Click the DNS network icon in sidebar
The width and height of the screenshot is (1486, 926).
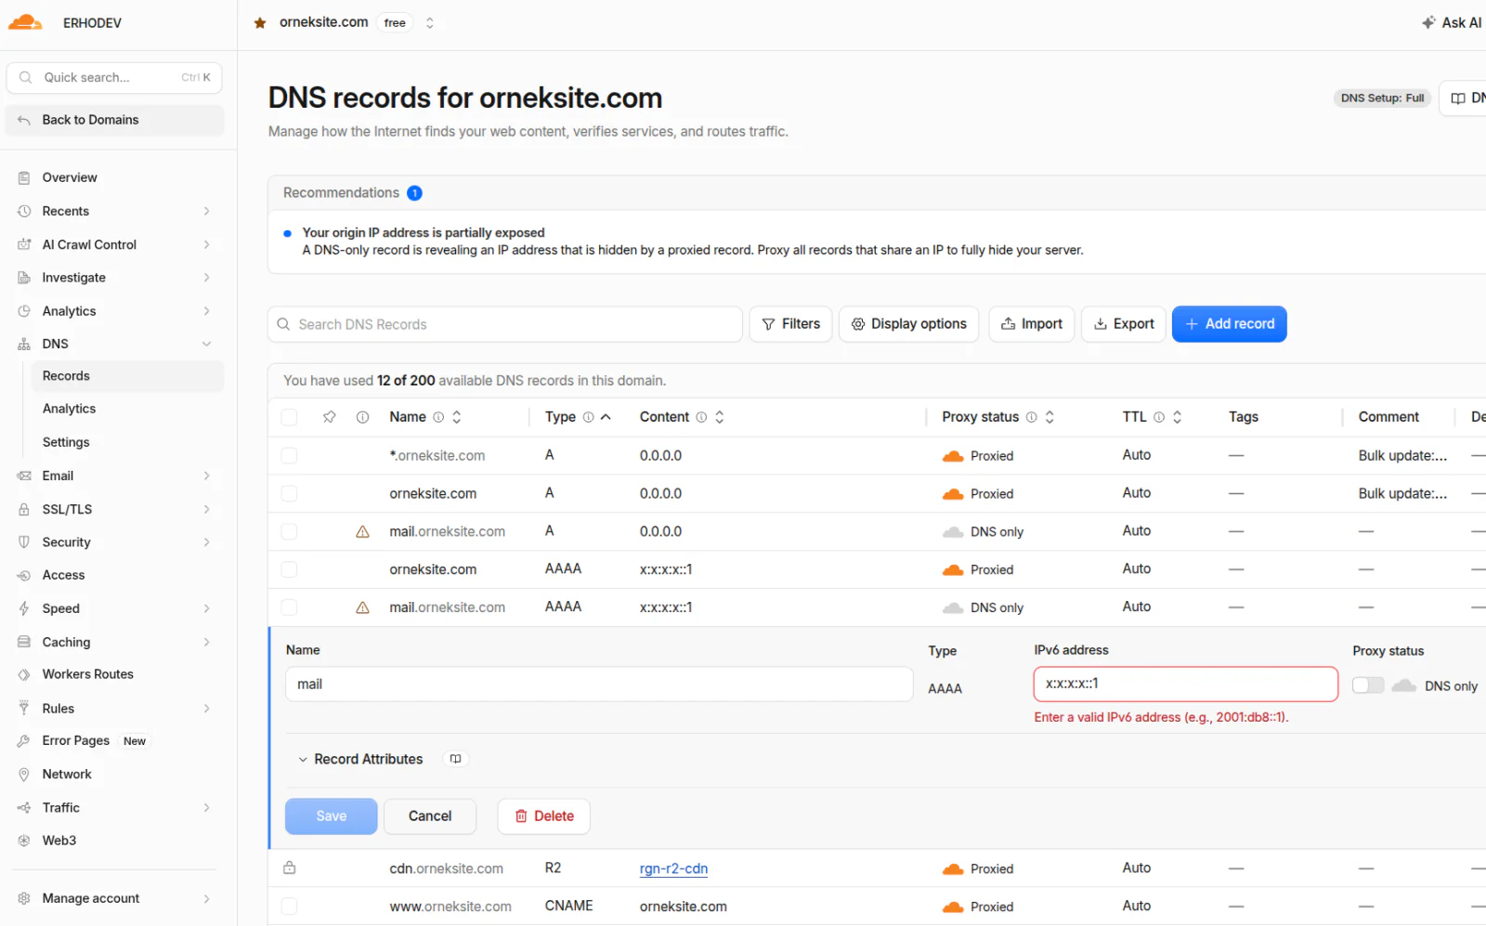pyautogui.click(x=24, y=344)
